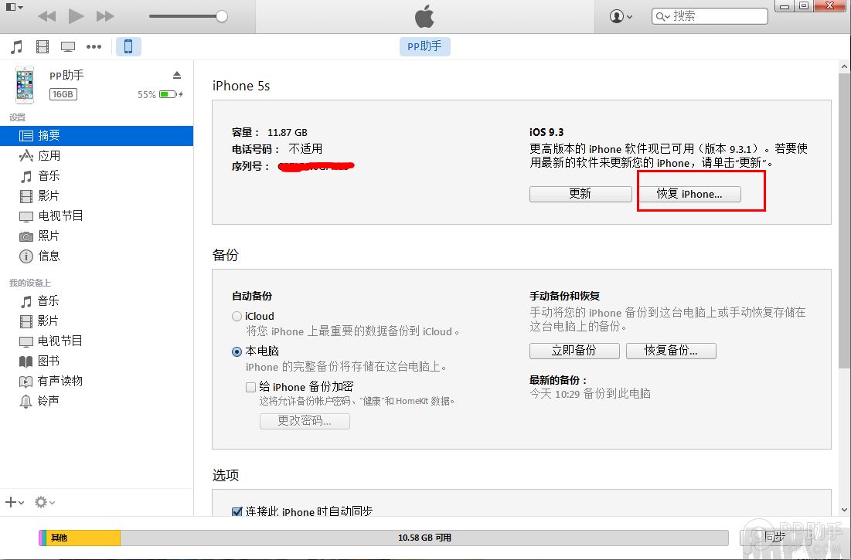The width and height of the screenshot is (851, 560).
Task: Select the iCloud backup option
Action: coord(237,316)
